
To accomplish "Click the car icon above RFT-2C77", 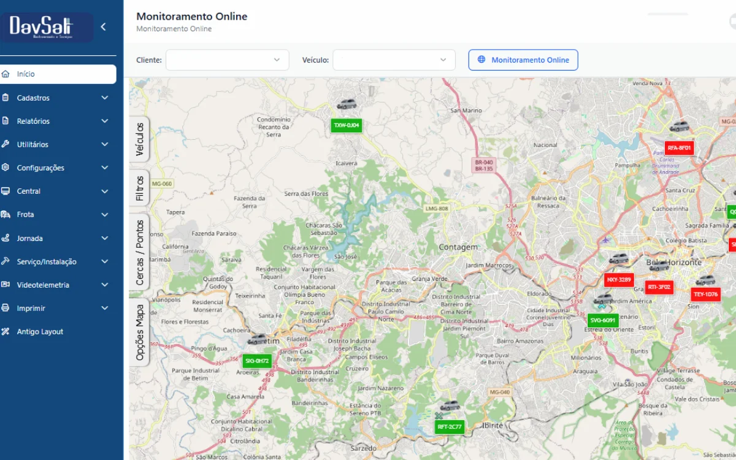I will point(450,405).
